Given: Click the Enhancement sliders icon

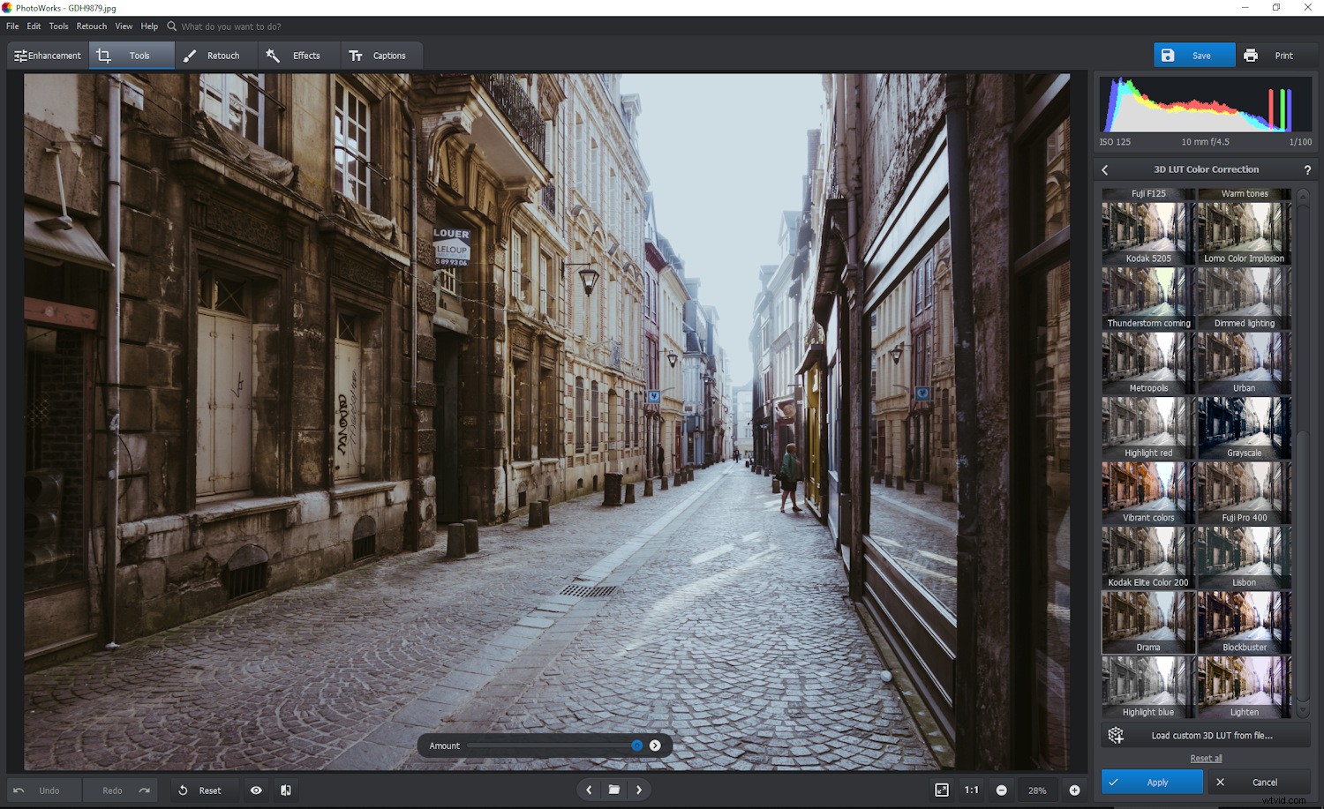Looking at the screenshot, I should click(19, 55).
